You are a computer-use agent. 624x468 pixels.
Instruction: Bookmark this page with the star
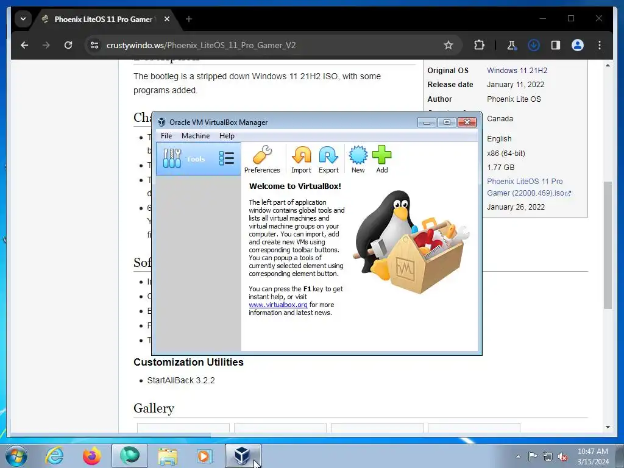pyautogui.click(x=448, y=45)
